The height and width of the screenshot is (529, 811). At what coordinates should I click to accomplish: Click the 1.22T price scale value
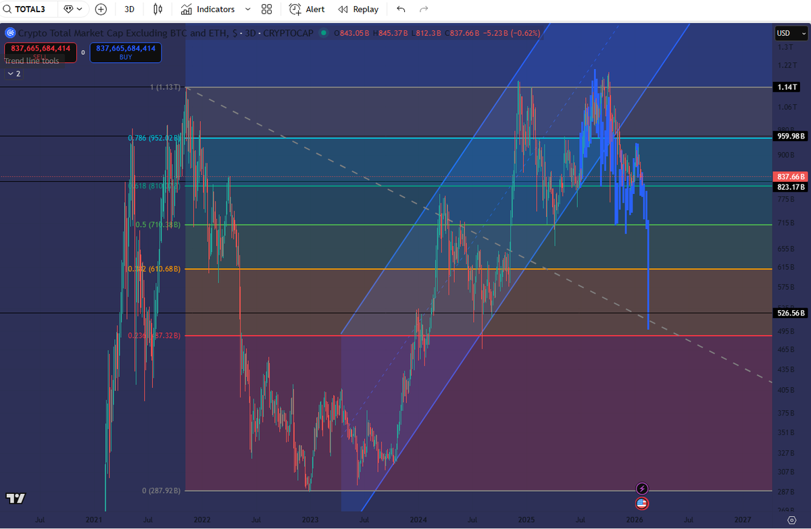(x=786, y=66)
